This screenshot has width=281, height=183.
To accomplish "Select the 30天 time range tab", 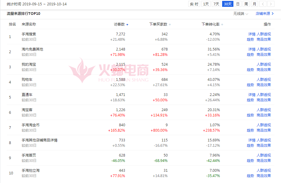I will [x=227, y=4].
